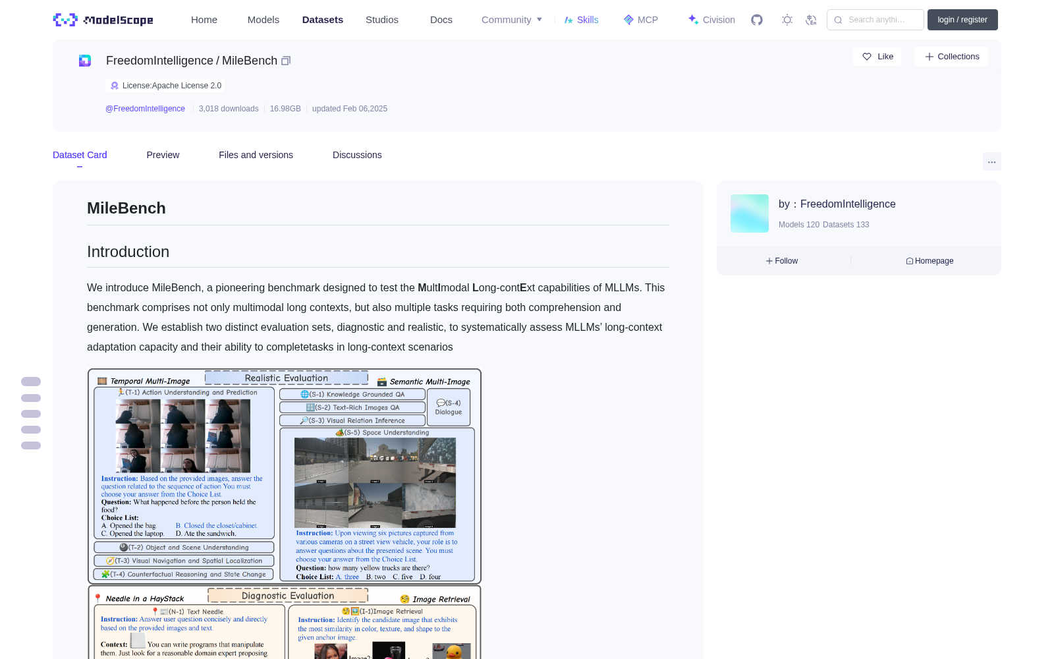Jump to first outline marker in the left rail

(x=31, y=382)
